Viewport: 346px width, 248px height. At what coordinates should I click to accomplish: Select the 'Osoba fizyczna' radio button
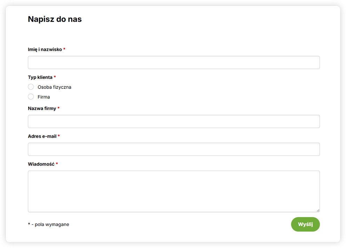point(31,87)
